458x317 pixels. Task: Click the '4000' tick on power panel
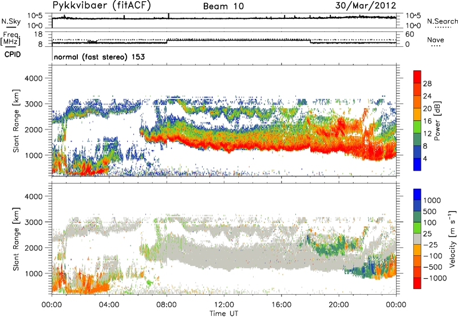click(x=33, y=78)
